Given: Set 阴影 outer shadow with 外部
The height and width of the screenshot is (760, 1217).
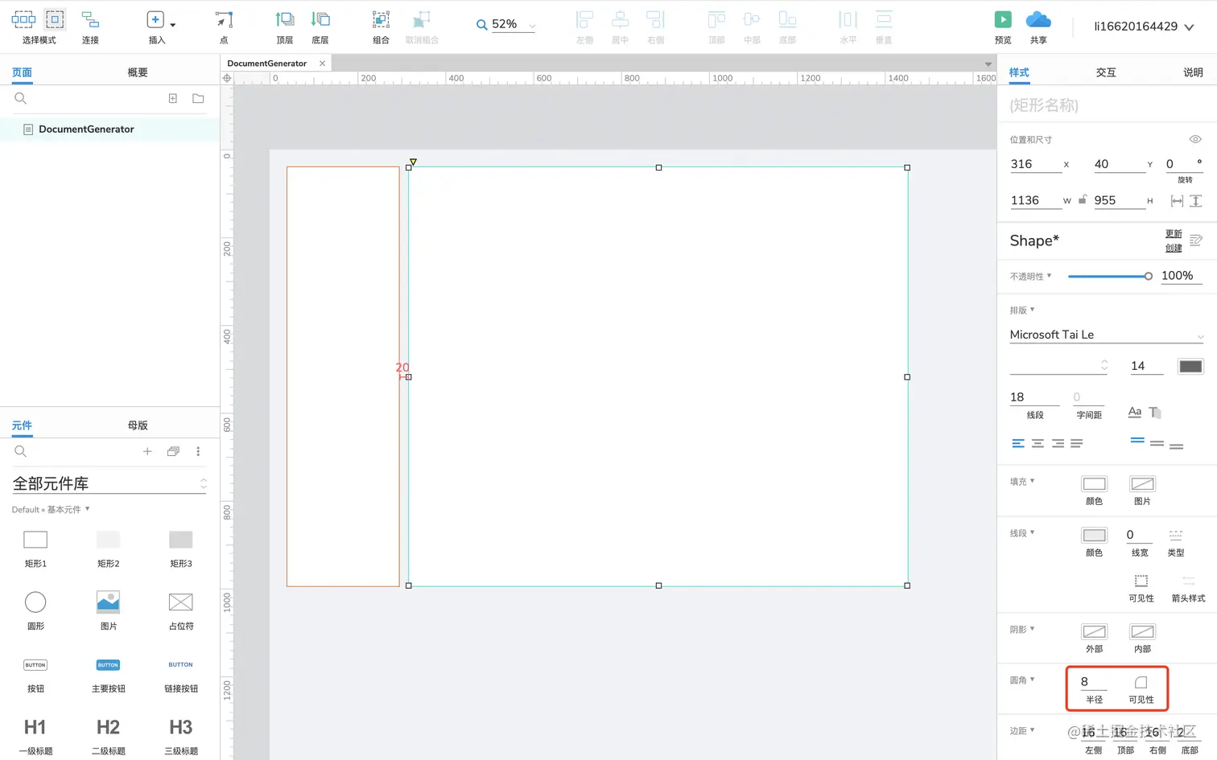Looking at the screenshot, I should point(1094,631).
